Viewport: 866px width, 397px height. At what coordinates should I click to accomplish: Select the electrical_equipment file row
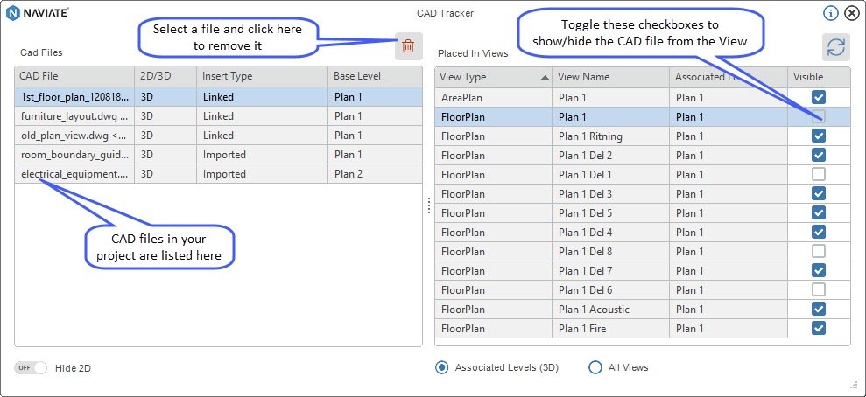(218, 174)
